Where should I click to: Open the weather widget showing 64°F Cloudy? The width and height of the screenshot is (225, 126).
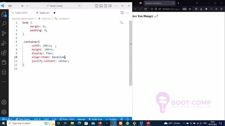click(172, 123)
